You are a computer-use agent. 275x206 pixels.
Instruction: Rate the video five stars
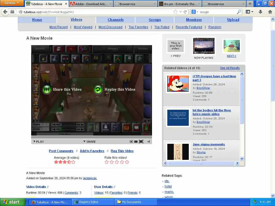click(x=127, y=162)
